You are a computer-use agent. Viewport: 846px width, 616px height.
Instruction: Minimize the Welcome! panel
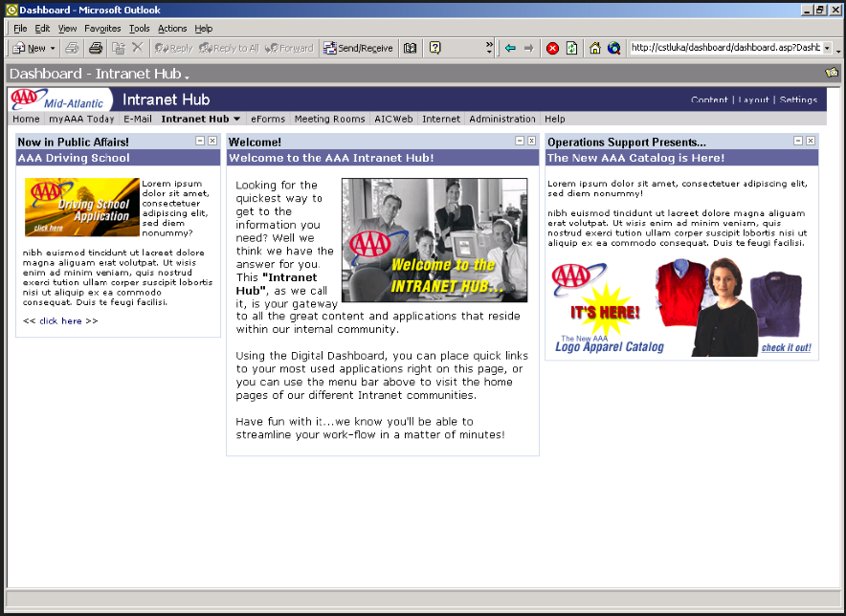click(520, 141)
